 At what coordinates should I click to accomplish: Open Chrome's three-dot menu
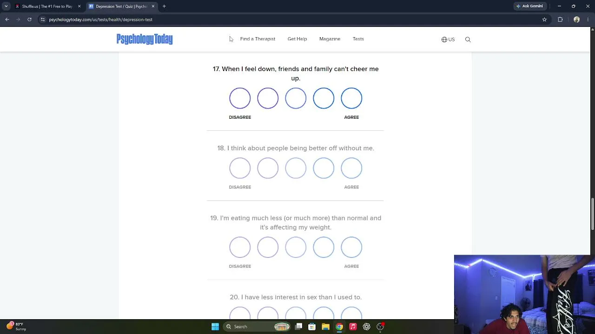(589, 19)
